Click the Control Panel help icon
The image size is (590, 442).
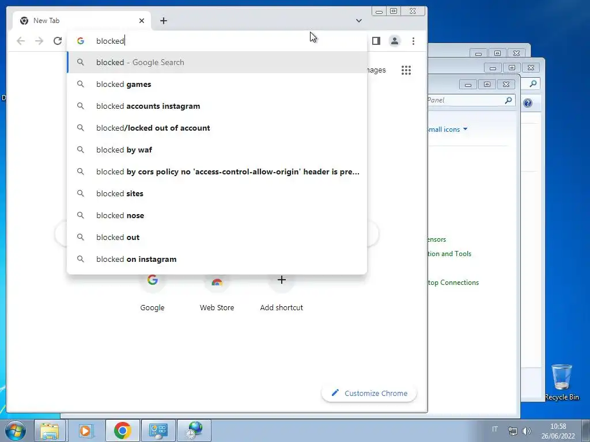(528, 103)
